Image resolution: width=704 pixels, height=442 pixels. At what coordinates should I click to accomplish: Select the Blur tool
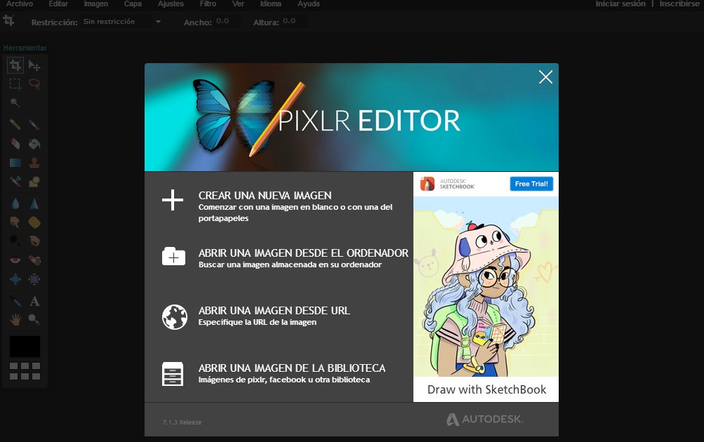15,203
